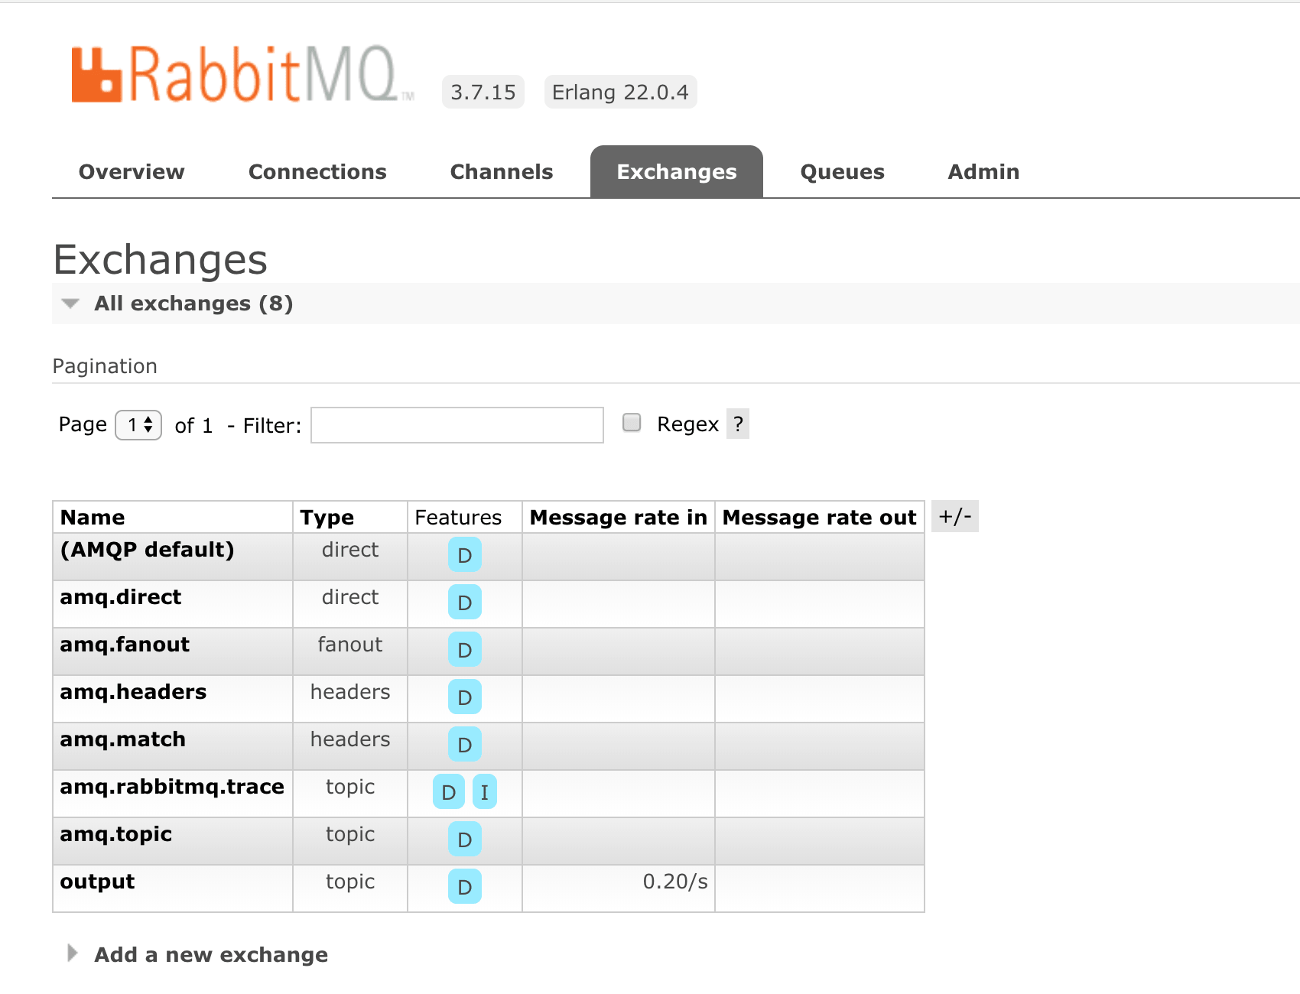Click the RabbitMQ logo
Viewport: 1300px width, 994px height.
242,74
